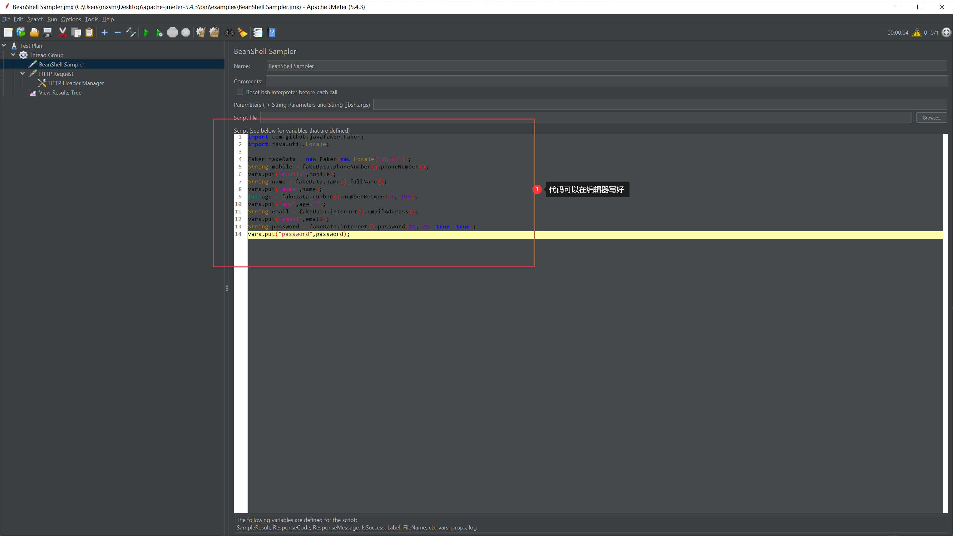Click the Cut scissors icon

[62, 32]
